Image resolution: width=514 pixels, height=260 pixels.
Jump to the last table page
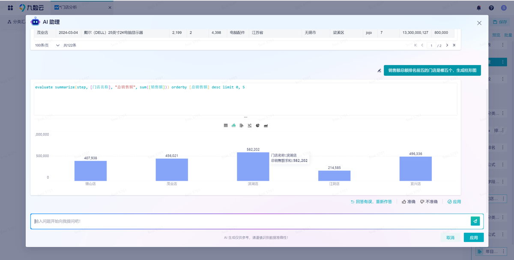[x=454, y=45]
